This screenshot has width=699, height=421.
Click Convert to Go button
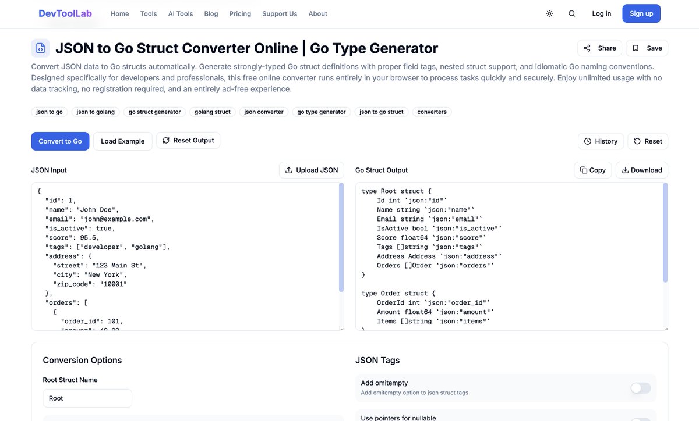click(61, 141)
